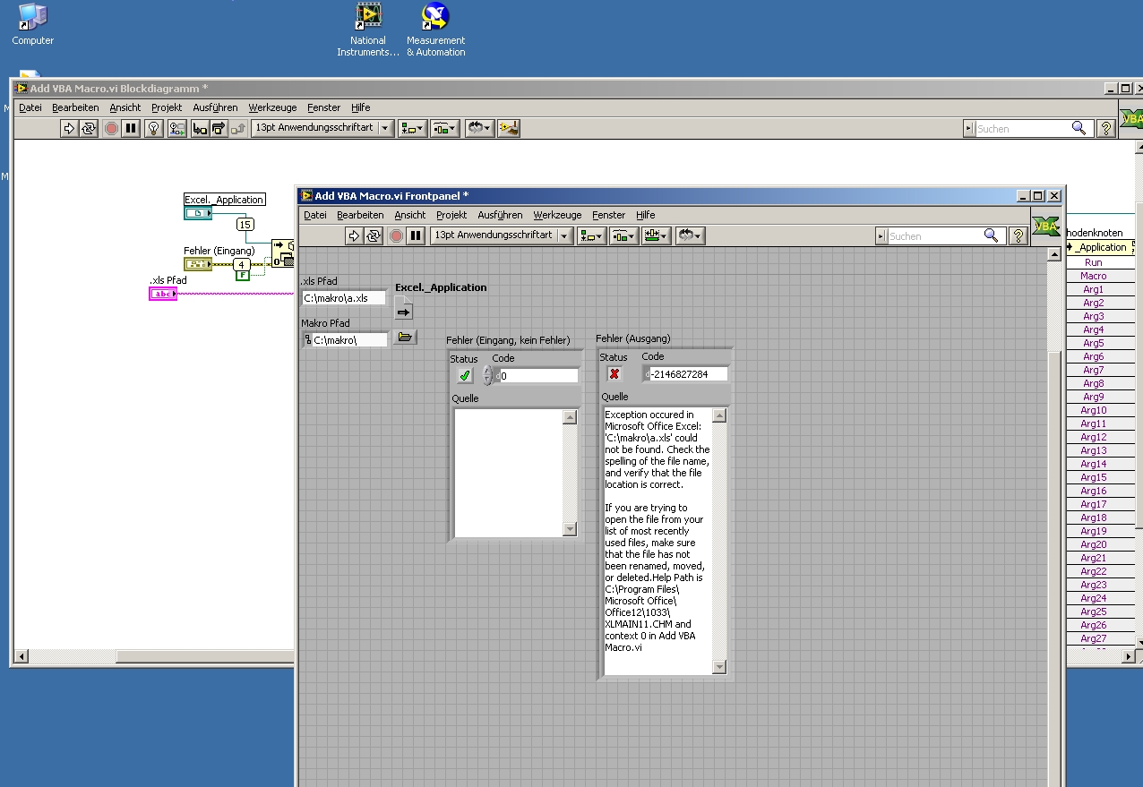Expand Align Objects dropdown in Frontpanel toolbar
Image resolution: width=1143 pixels, height=787 pixels.
point(591,235)
